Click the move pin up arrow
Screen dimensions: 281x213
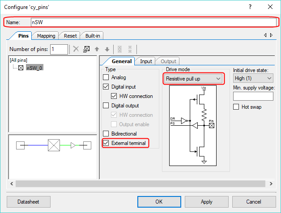[97, 49]
